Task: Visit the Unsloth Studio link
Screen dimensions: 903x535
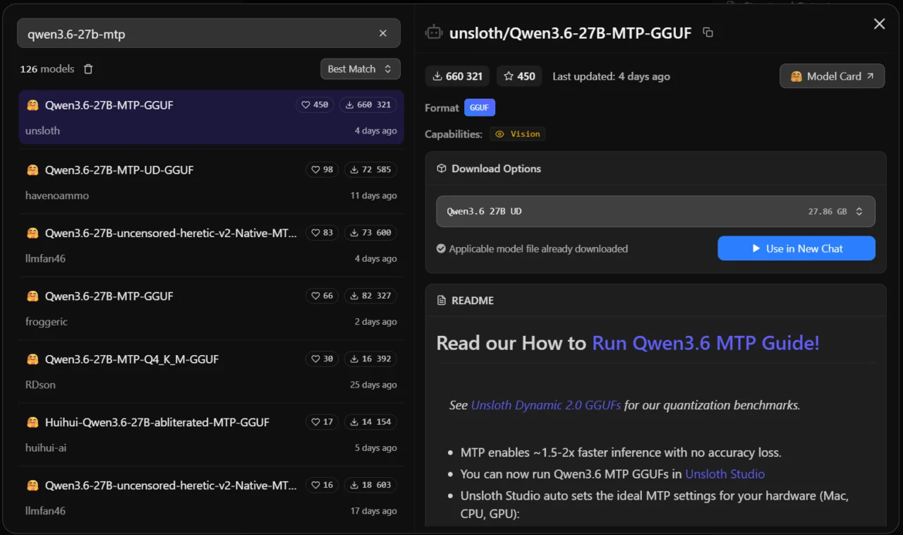Action: tap(725, 474)
